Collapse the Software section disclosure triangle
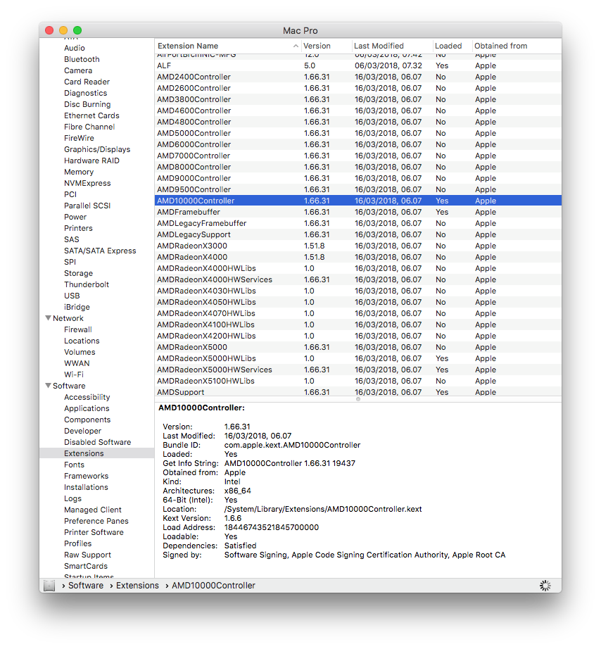601x649 pixels. [x=48, y=386]
